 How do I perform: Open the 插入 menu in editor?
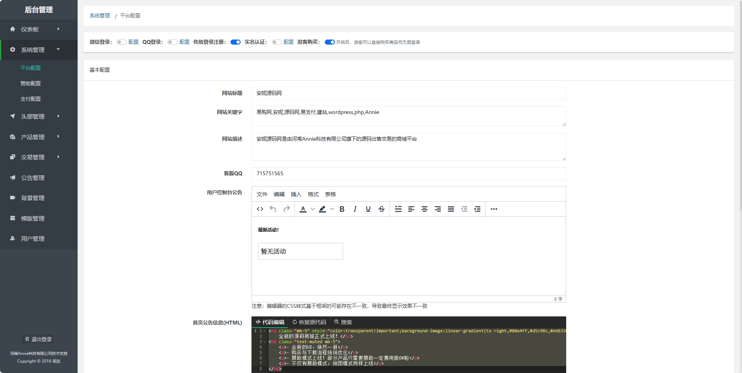click(x=296, y=194)
